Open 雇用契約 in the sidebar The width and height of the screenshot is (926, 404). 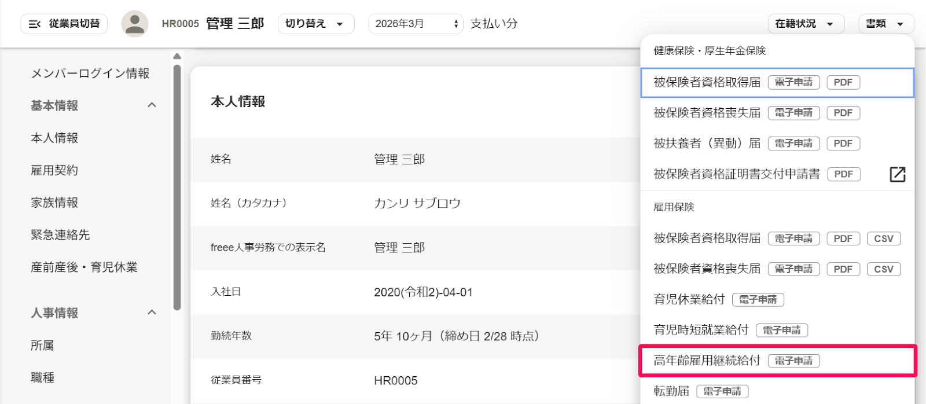coord(54,170)
